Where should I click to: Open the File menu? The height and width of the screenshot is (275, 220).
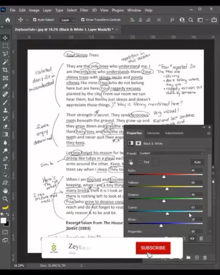(12, 10)
